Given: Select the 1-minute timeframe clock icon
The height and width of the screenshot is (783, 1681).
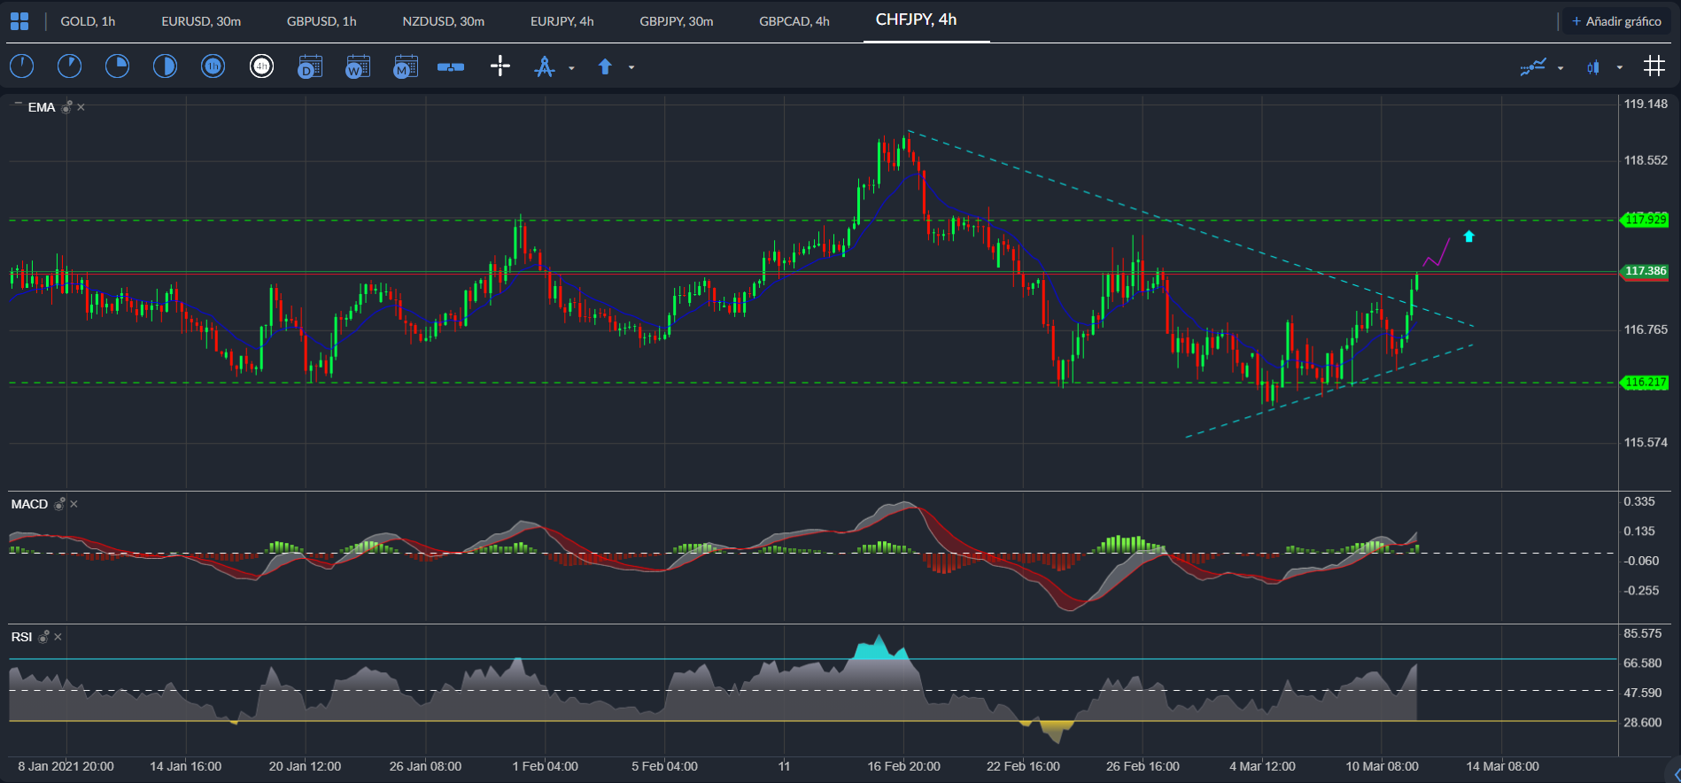Looking at the screenshot, I should click(x=21, y=66).
